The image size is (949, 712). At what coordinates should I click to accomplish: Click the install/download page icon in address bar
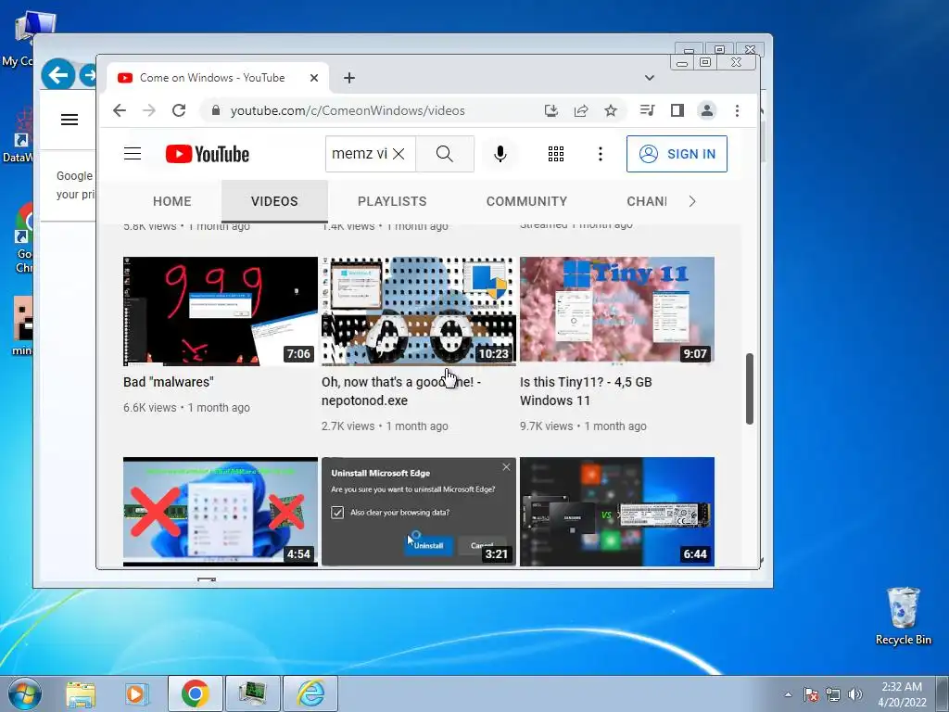[550, 110]
